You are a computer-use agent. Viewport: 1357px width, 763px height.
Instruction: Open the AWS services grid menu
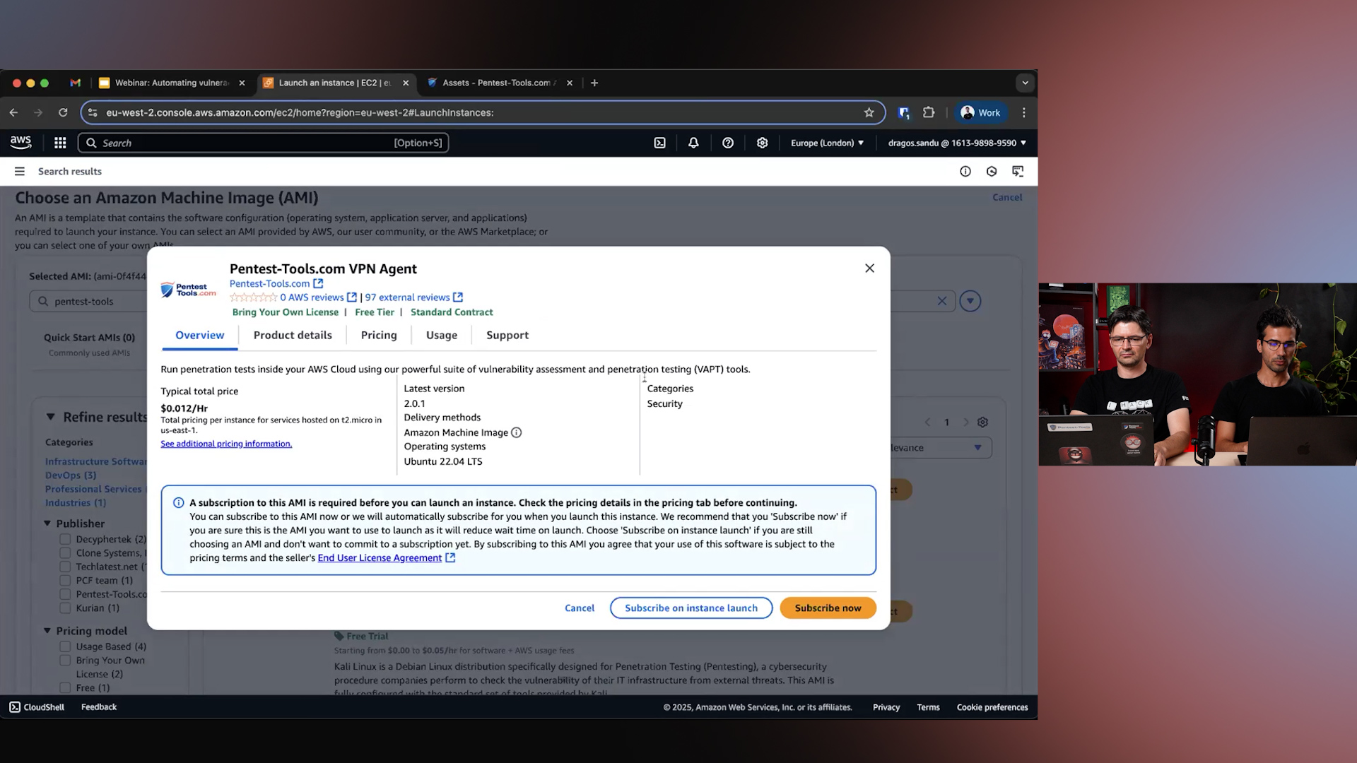pyautogui.click(x=60, y=142)
